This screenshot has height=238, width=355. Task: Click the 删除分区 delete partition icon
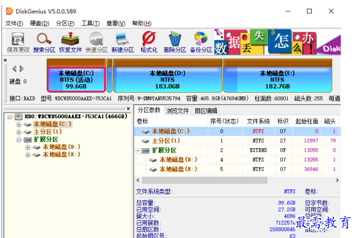[x=175, y=42]
